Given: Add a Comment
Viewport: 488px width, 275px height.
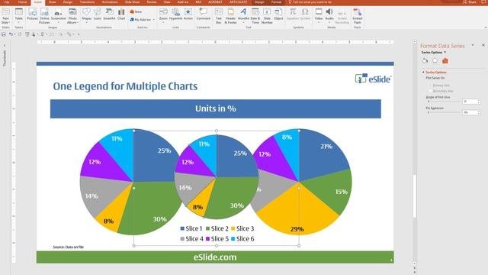Looking at the screenshot, I should coord(204,15).
